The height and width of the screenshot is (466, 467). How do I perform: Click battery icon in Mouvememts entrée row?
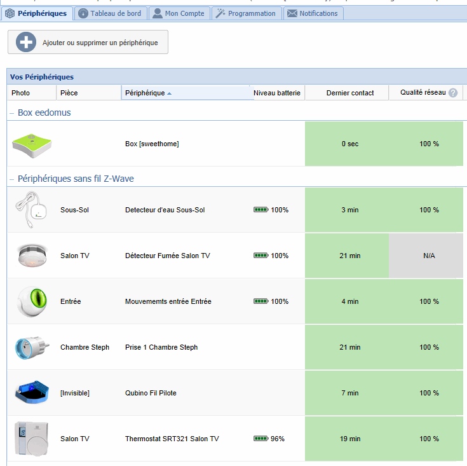pos(261,301)
